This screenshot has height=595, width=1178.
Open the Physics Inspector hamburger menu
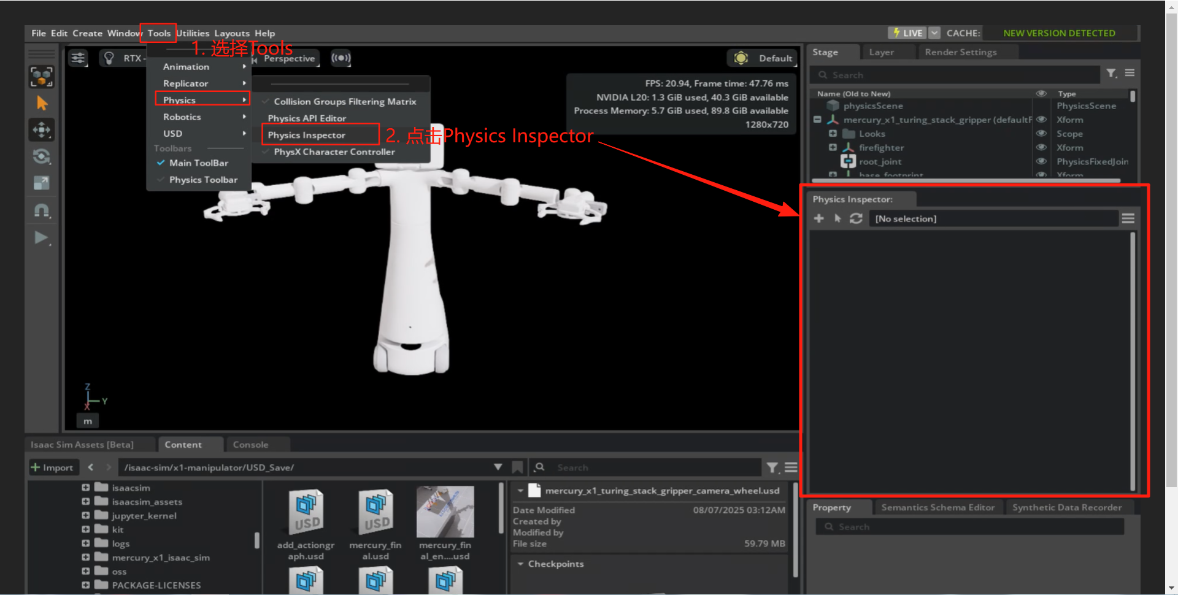[x=1128, y=218]
